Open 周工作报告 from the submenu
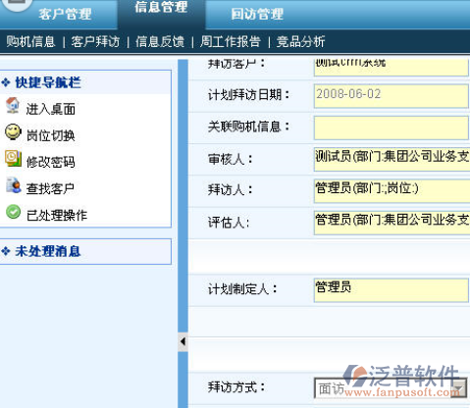Screen dimensions: 470x408 231,42
